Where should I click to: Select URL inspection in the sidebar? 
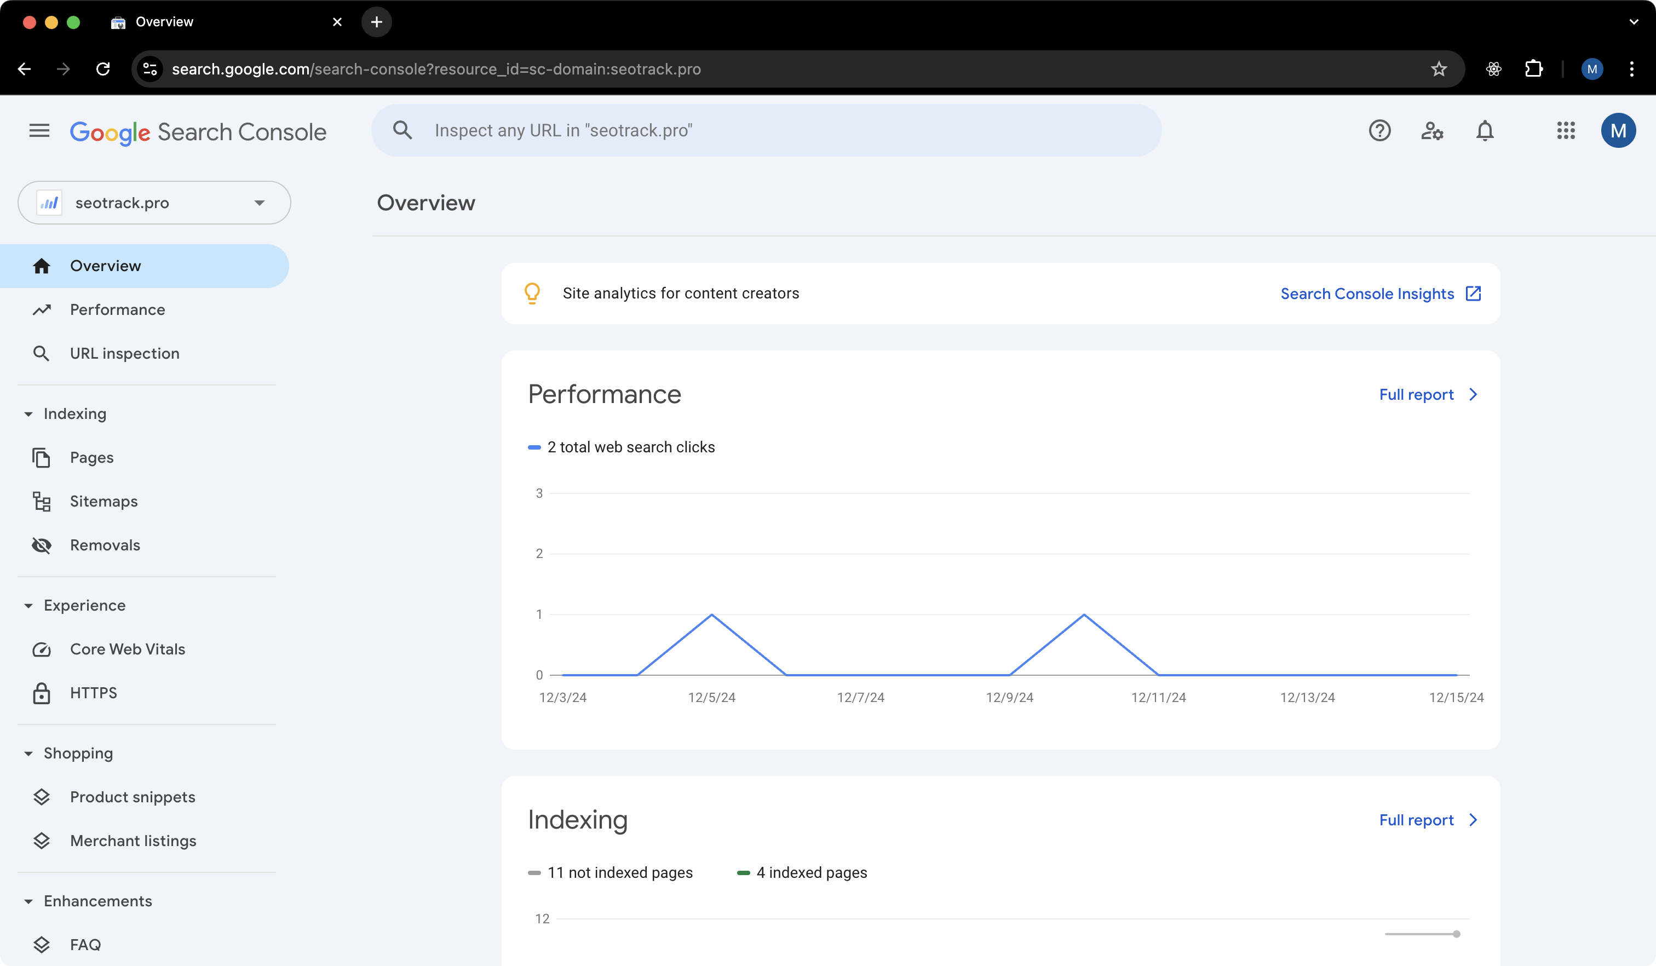click(x=124, y=353)
